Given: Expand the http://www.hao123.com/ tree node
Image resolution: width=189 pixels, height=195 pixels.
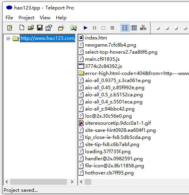Looking at the screenshot, I should click(x=8, y=38).
